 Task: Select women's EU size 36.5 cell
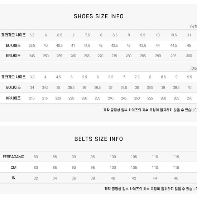pos(97,87)
